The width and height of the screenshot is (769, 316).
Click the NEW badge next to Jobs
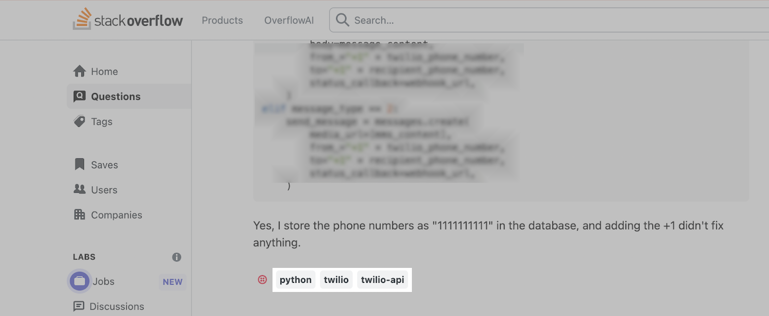[172, 282]
